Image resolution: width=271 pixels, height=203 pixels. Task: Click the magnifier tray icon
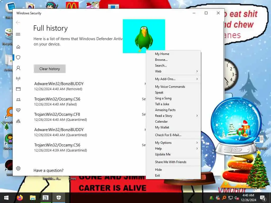coord(224,198)
